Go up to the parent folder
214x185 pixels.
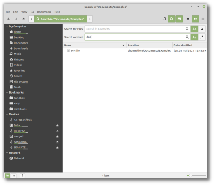[x=24, y=19]
